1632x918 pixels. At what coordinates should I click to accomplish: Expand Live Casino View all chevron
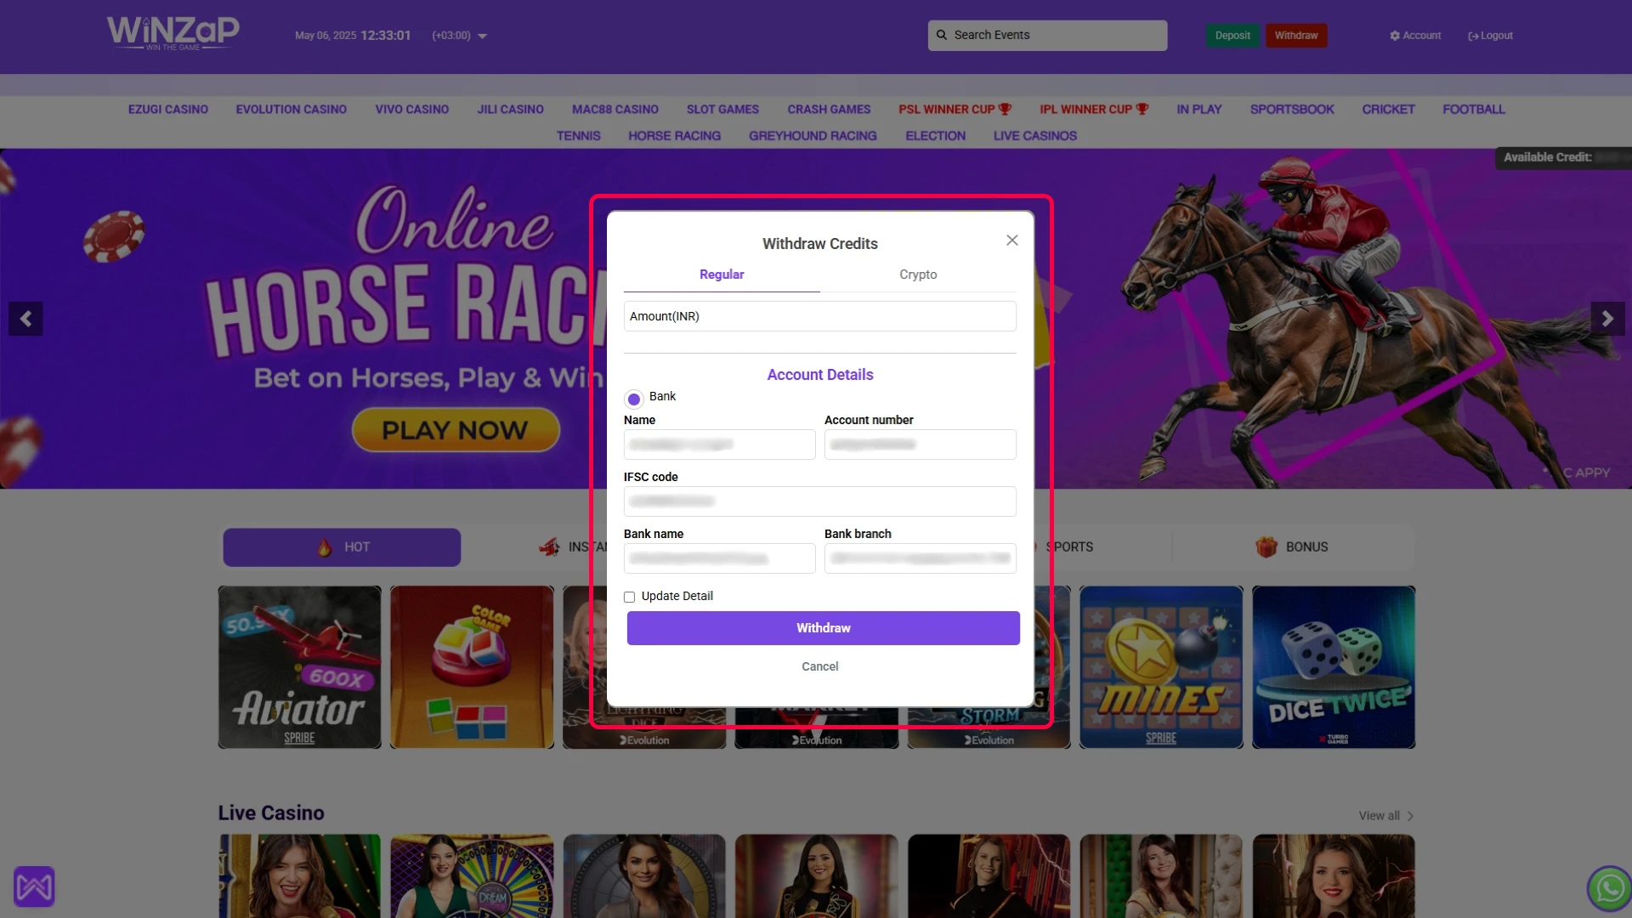[1410, 816]
